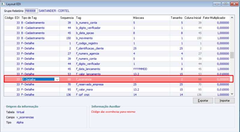Select the b_numero_conta tag cell
Screen dimensions: 240x132
tap(104, 23)
